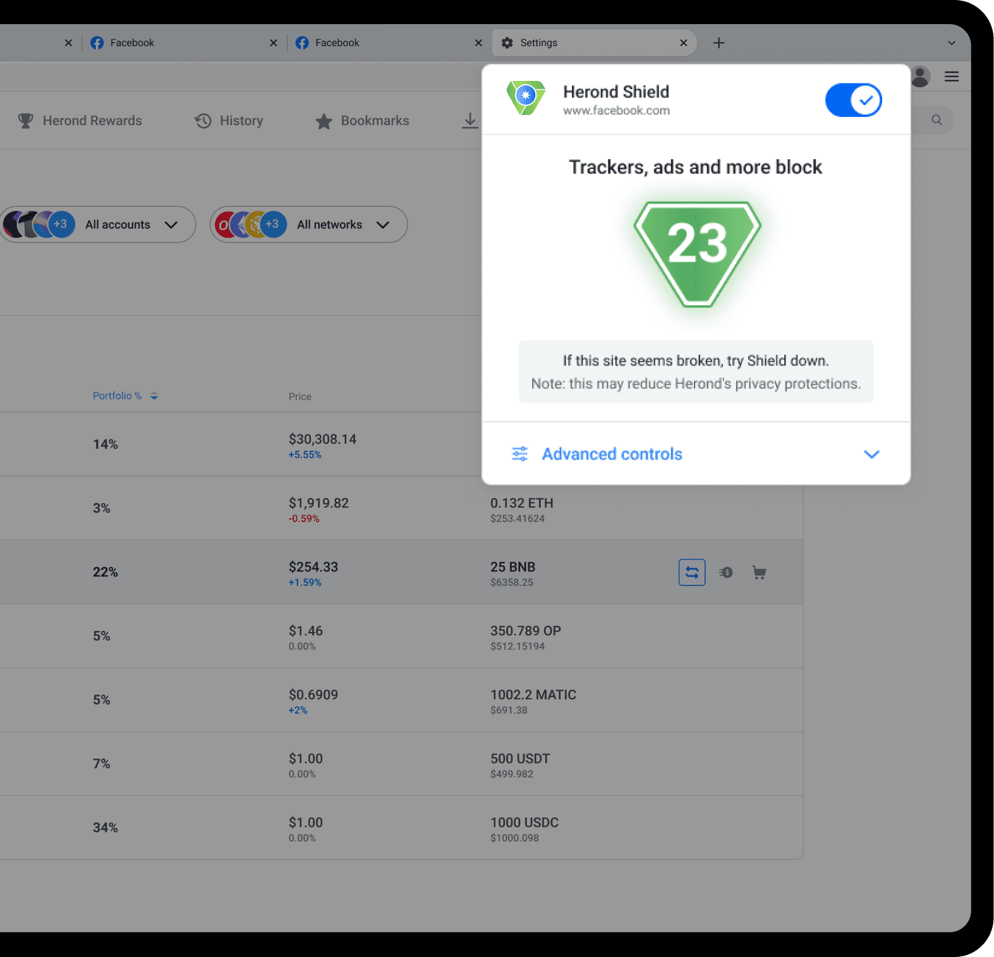Close the first Facebook tab

pos(273,43)
